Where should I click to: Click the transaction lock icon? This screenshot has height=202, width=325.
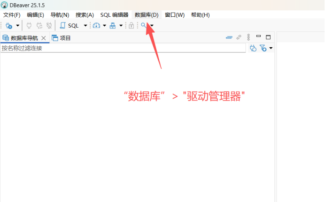point(131,26)
